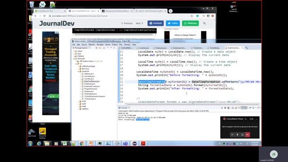Go to Next article on JournalDev

[139, 23]
